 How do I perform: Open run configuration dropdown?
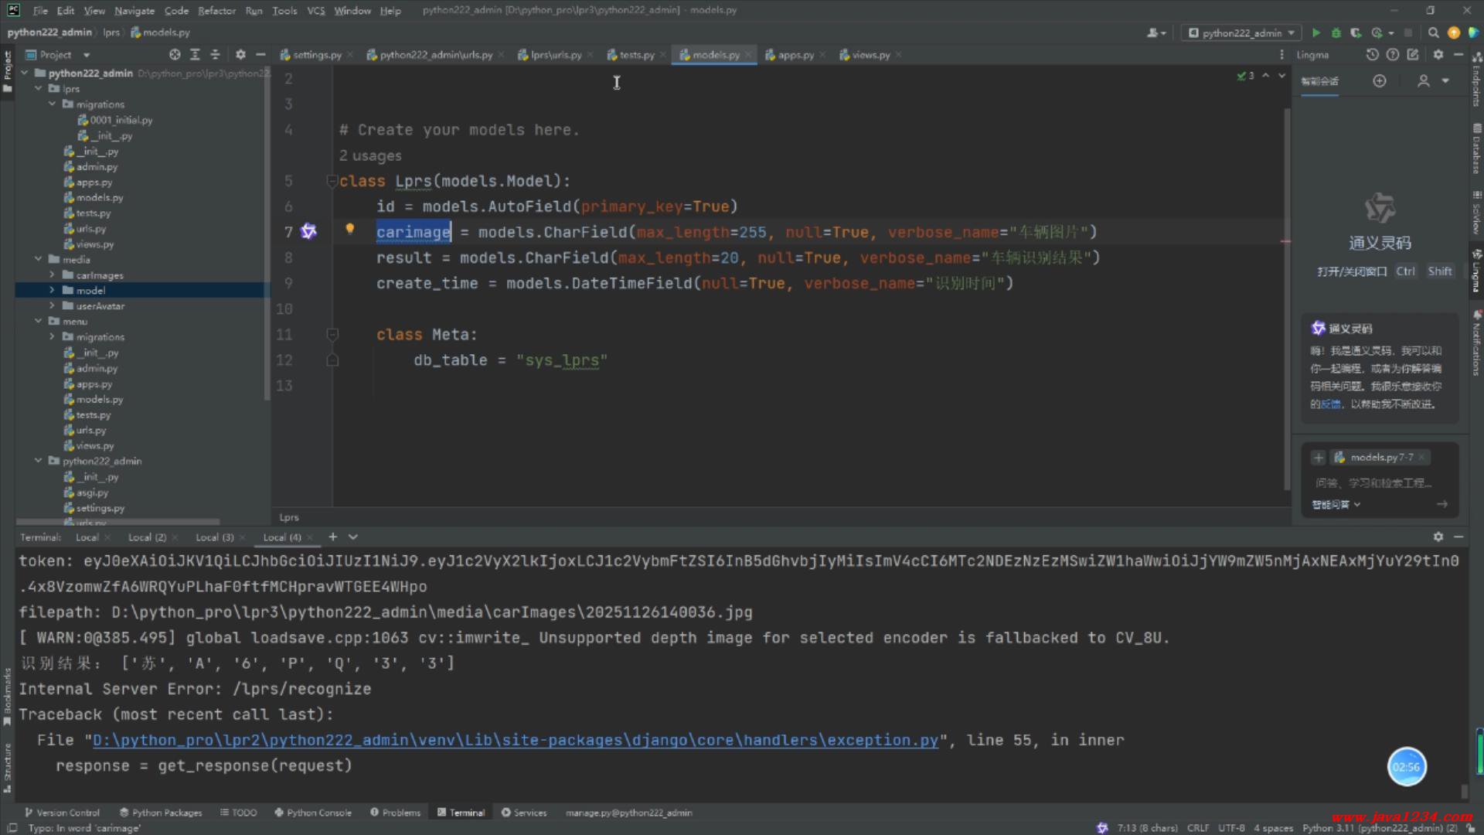pos(1241,32)
